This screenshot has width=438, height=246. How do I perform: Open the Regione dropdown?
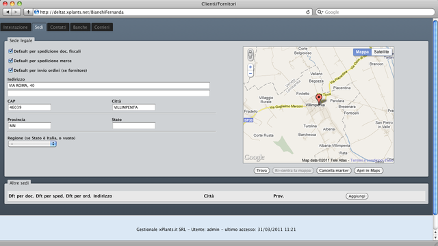coord(32,143)
